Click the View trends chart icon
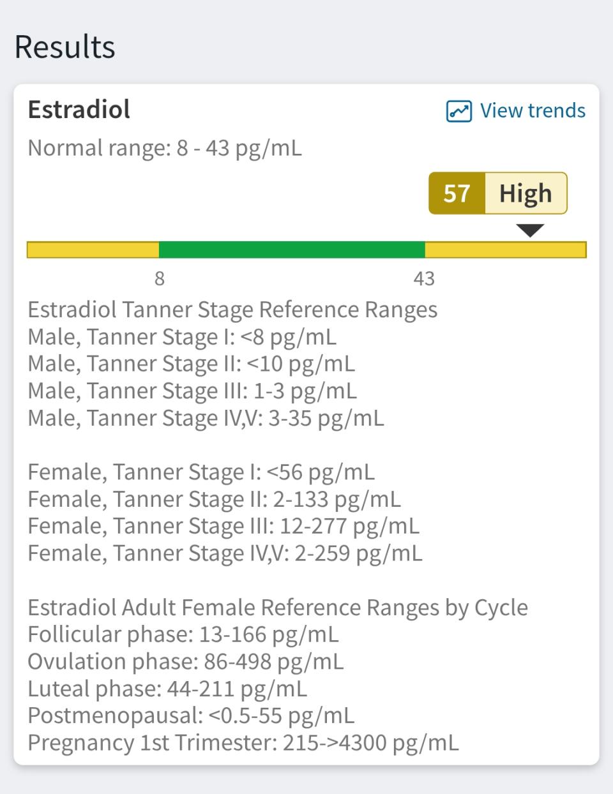Screen dimensions: 613x794 458,111
